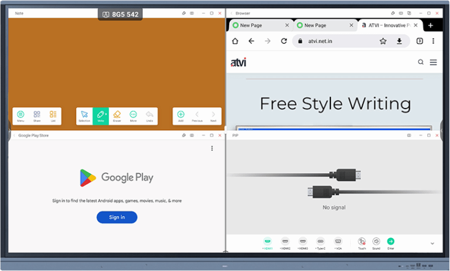Image resolution: width=450 pixels, height=271 pixels.
Task: Open Google Play three-dot overflow menu
Action: (x=212, y=148)
